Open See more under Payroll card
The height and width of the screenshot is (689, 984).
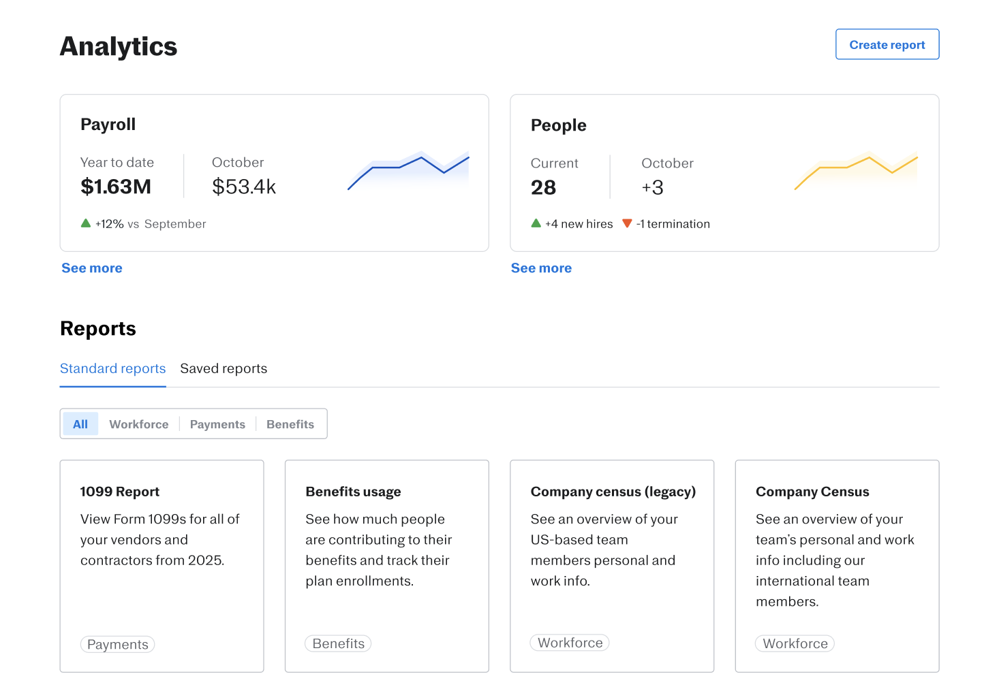click(92, 268)
